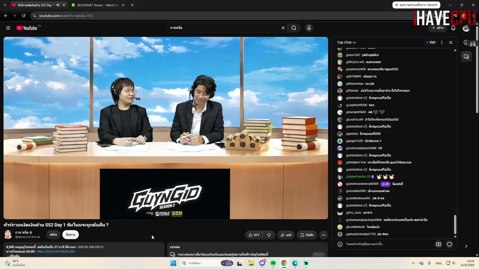Click the taskbar microphone tray icon
479x269 pixels.
[x=429, y=263]
